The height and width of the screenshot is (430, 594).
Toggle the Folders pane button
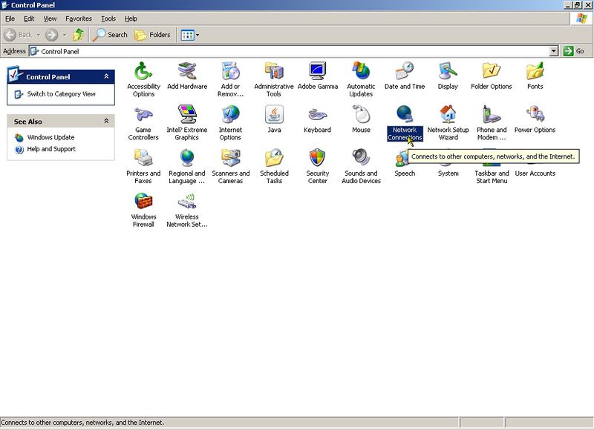[x=152, y=35]
